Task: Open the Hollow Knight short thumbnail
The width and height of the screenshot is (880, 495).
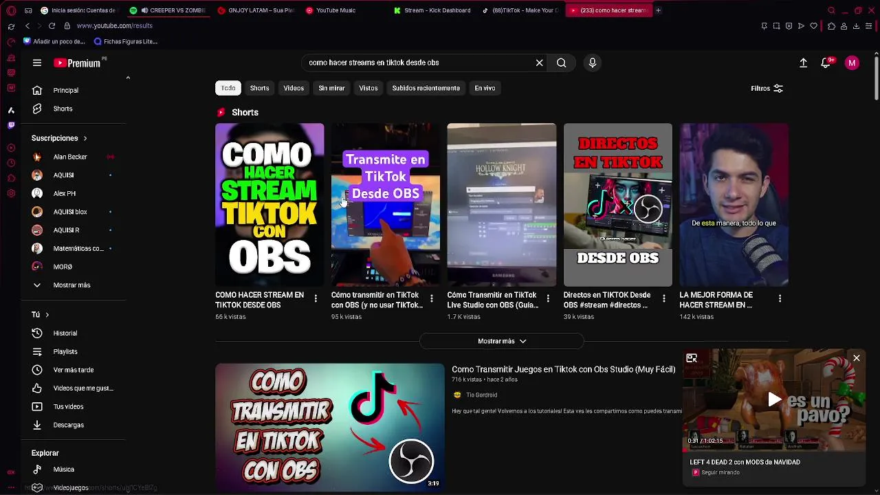Action: [502, 205]
